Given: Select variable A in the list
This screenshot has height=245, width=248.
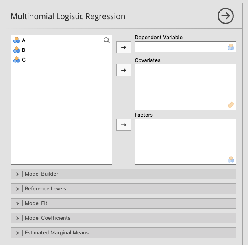Looking at the screenshot, I should (x=24, y=40).
